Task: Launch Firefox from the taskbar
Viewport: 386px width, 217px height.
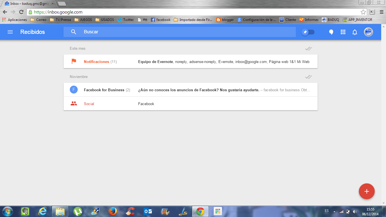Action: coord(112,211)
